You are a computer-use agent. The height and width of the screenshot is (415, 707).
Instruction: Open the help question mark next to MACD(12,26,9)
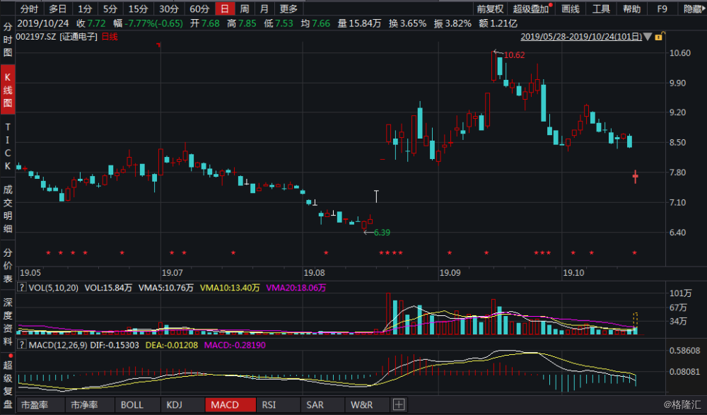pos(21,345)
